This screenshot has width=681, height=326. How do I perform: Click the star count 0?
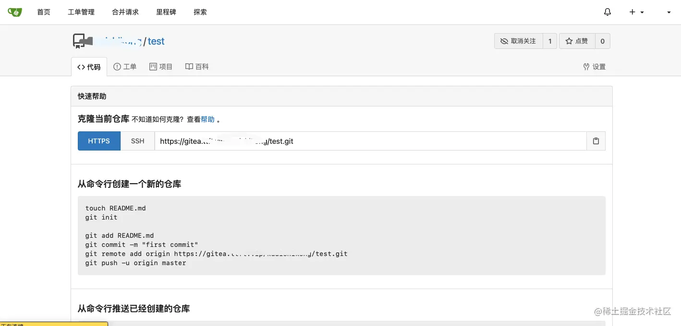pos(603,41)
